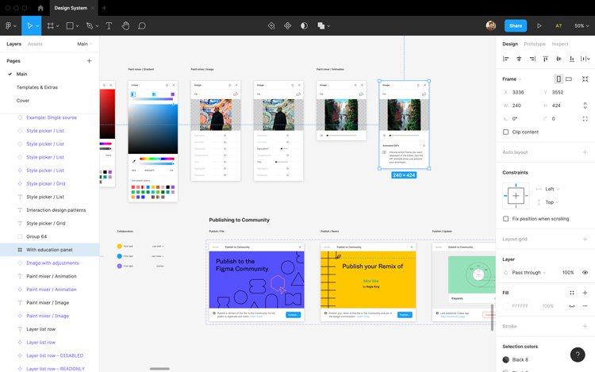Click the canvas vertical scrollbar
The width and height of the screenshot is (595, 372).
(x=492, y=316)
